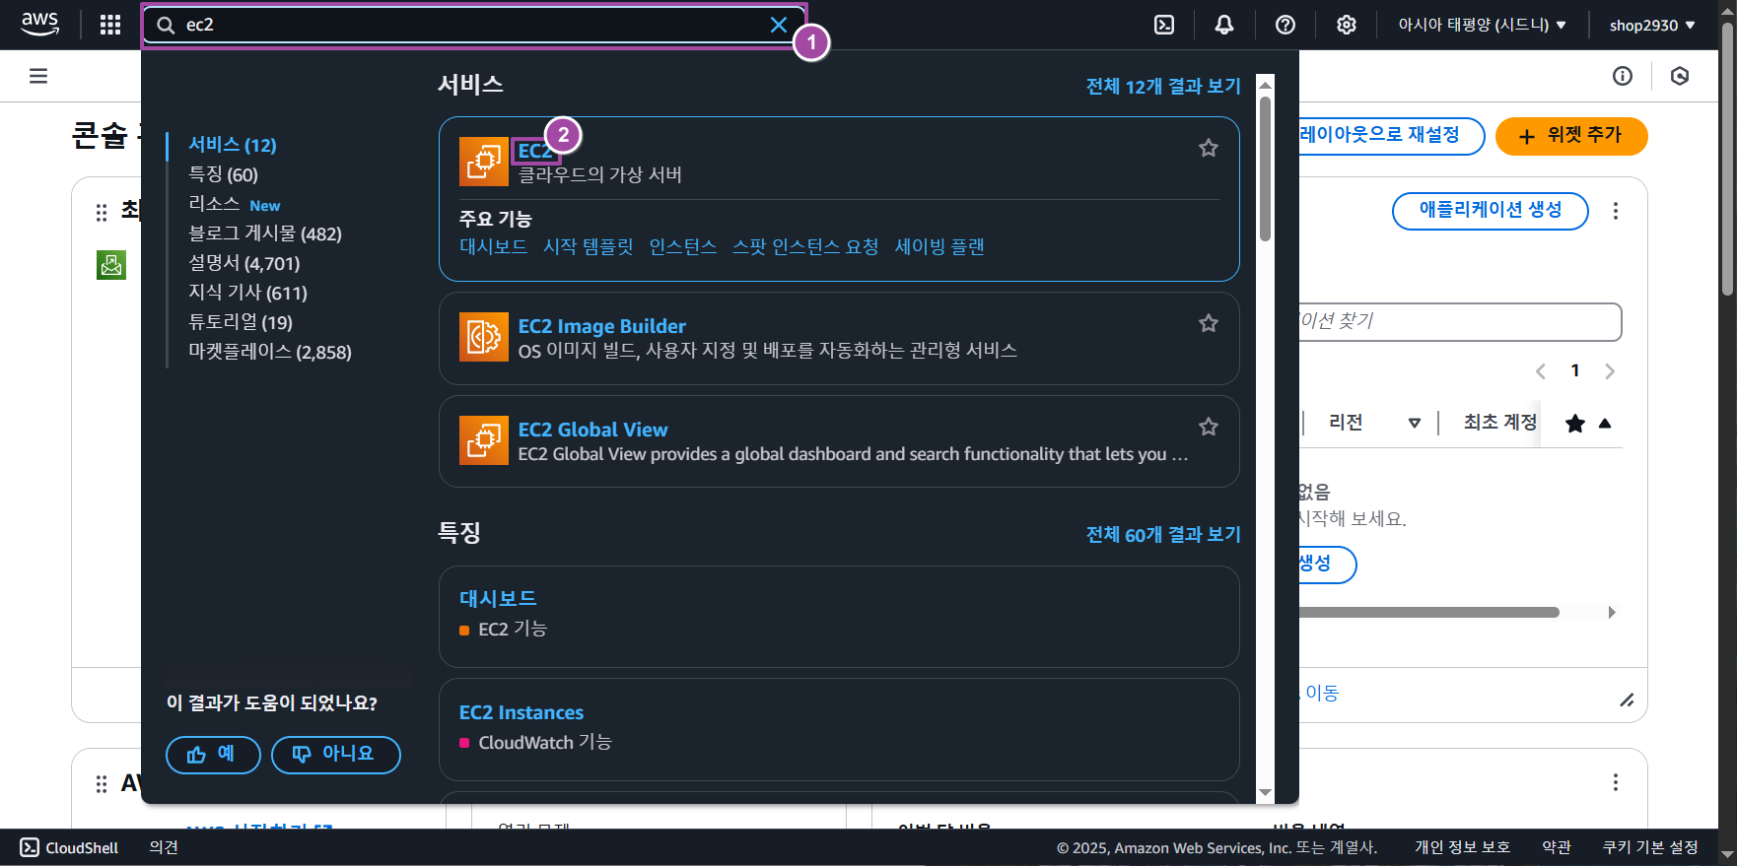Open the EC2 service link
Viewport: 1737px width, 866px height.
click(x=535, y=151)
